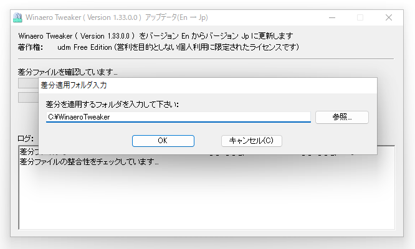Screen dimensions: 415x249
Task: Click the Enからバージョン Jp update description
Action: [x=156, y=35]
